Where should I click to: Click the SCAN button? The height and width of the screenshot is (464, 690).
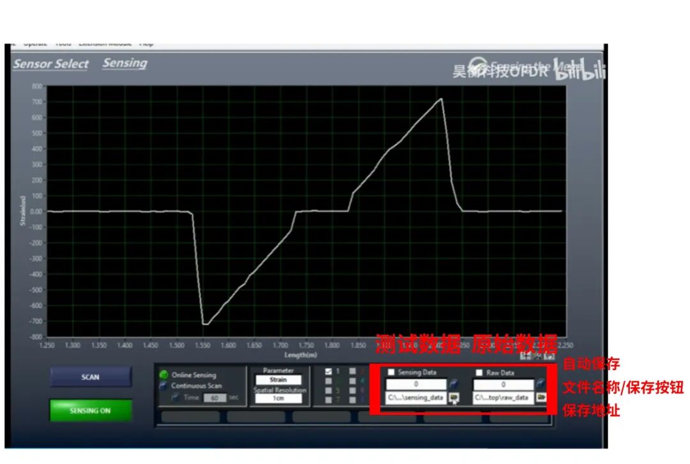click(x=91, y=377)
